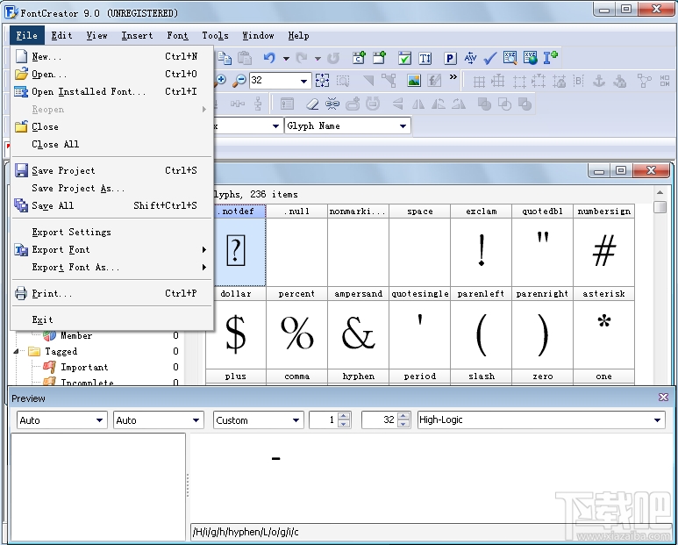This screenshot has width=678, height=545.
Task: Show hidden toolbar buttons via » chevron
Action: [453, 77]
